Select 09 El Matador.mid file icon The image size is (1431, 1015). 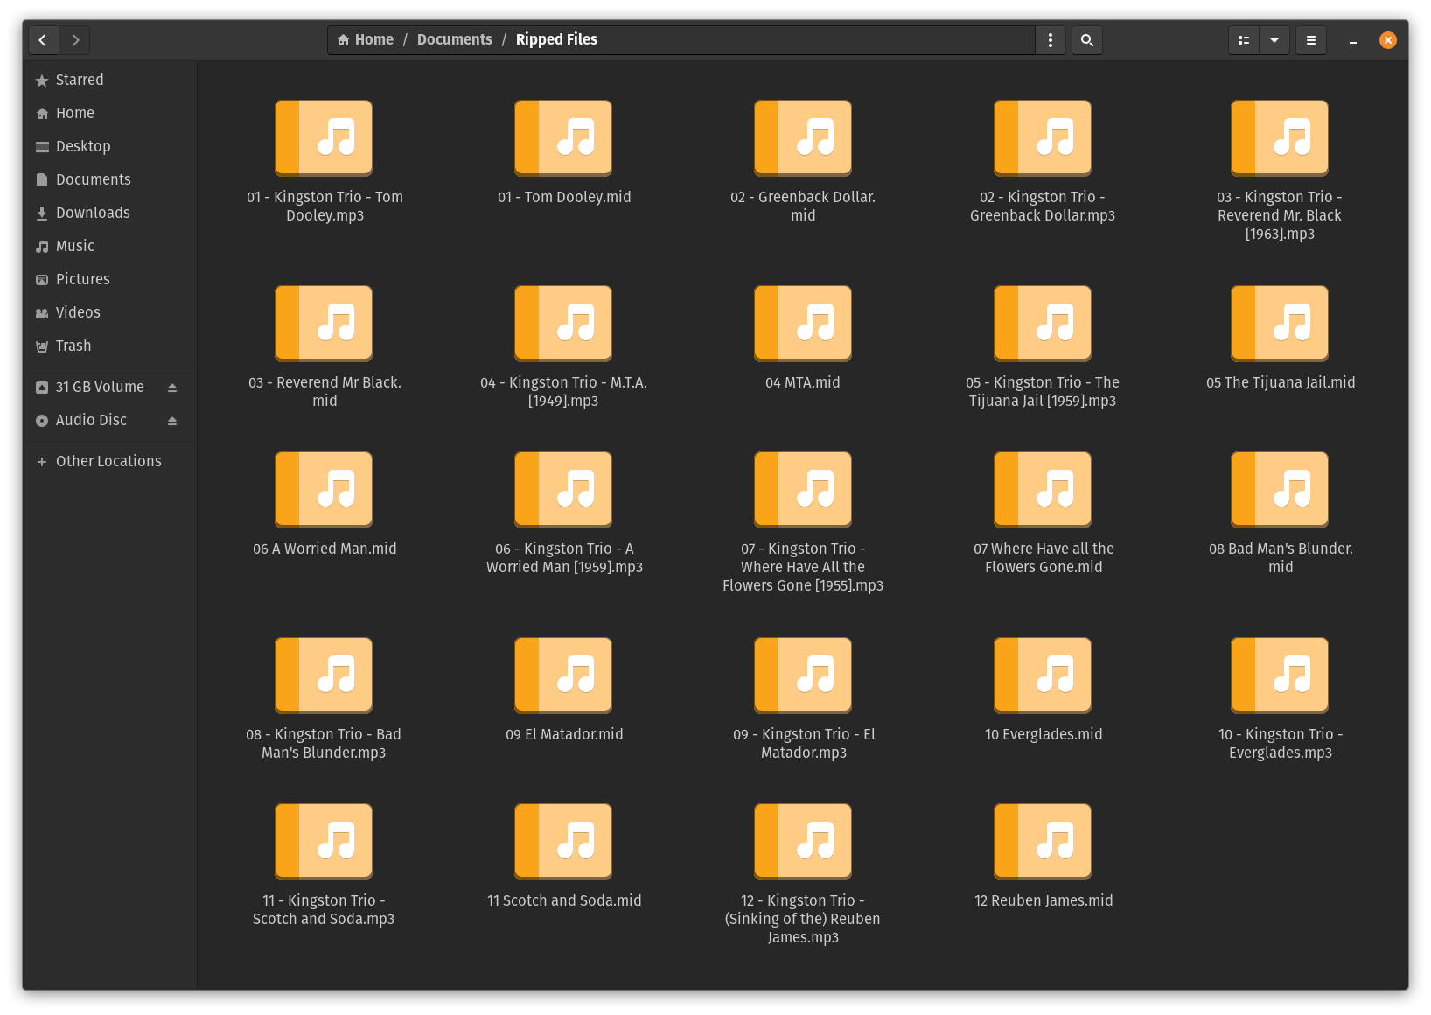(563, 675)
